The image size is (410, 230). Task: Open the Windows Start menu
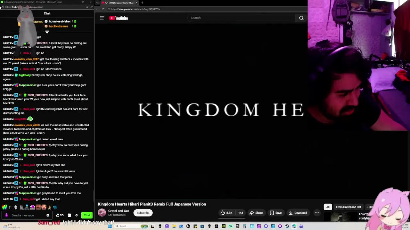(110, 226)
